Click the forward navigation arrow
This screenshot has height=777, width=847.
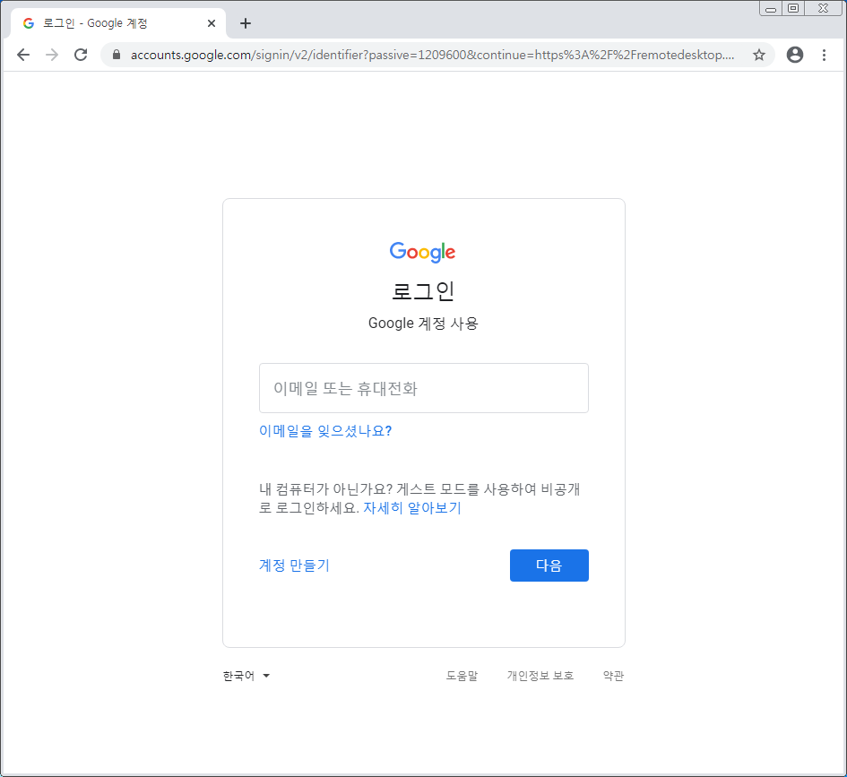(52, 55)
